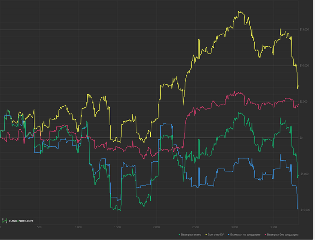Toggle the 'Выиграл всего' legend entry
Image resolution: width=315 pixels, height=240 pixels.
pyautogui.click(x=190, y=235)
